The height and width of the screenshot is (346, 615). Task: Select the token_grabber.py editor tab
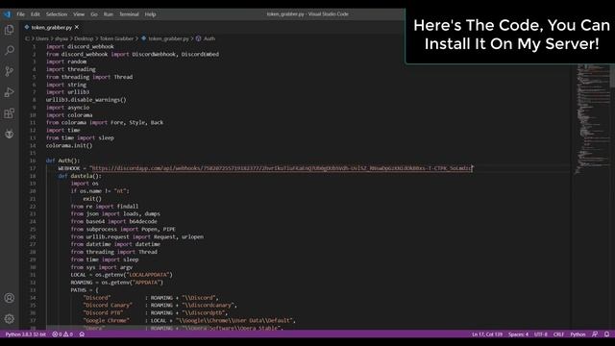coord(51,28)
